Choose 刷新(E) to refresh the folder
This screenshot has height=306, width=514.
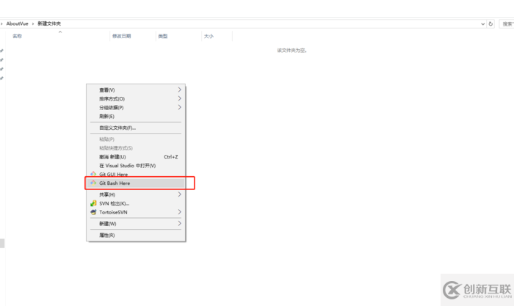(x=136, y=116)
